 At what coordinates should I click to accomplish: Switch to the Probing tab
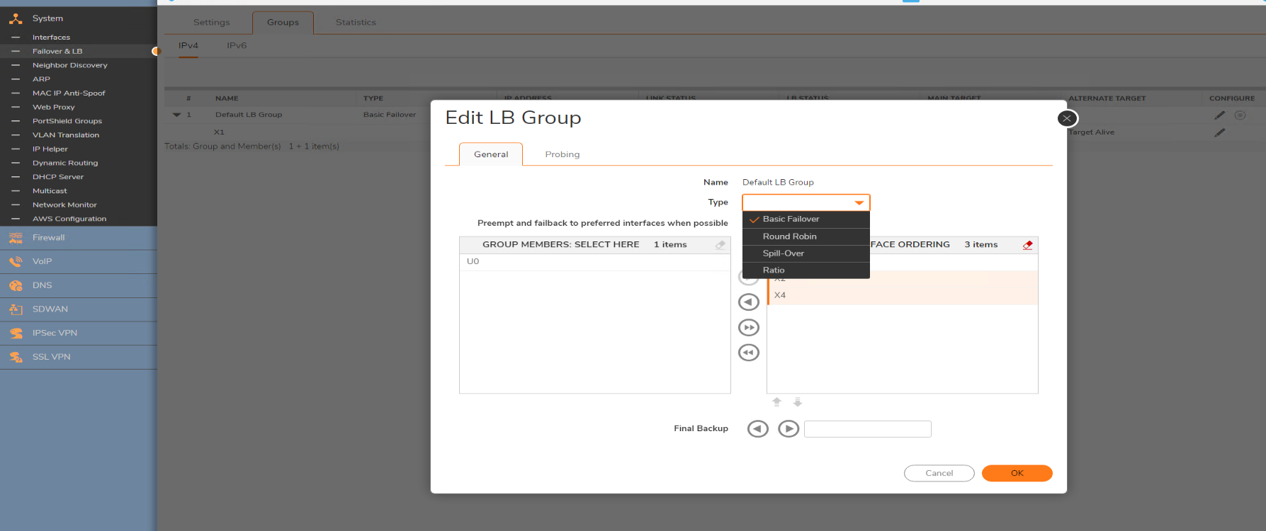point(563,154)
